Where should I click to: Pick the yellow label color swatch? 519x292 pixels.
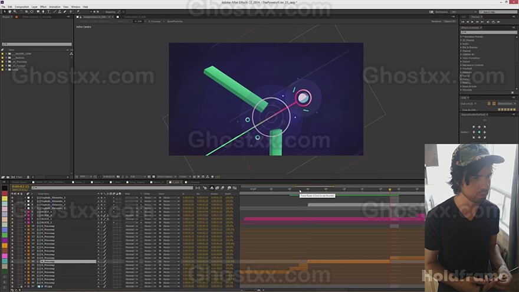5,198
